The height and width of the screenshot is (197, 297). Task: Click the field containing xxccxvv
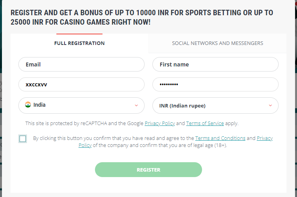[81, 84]
